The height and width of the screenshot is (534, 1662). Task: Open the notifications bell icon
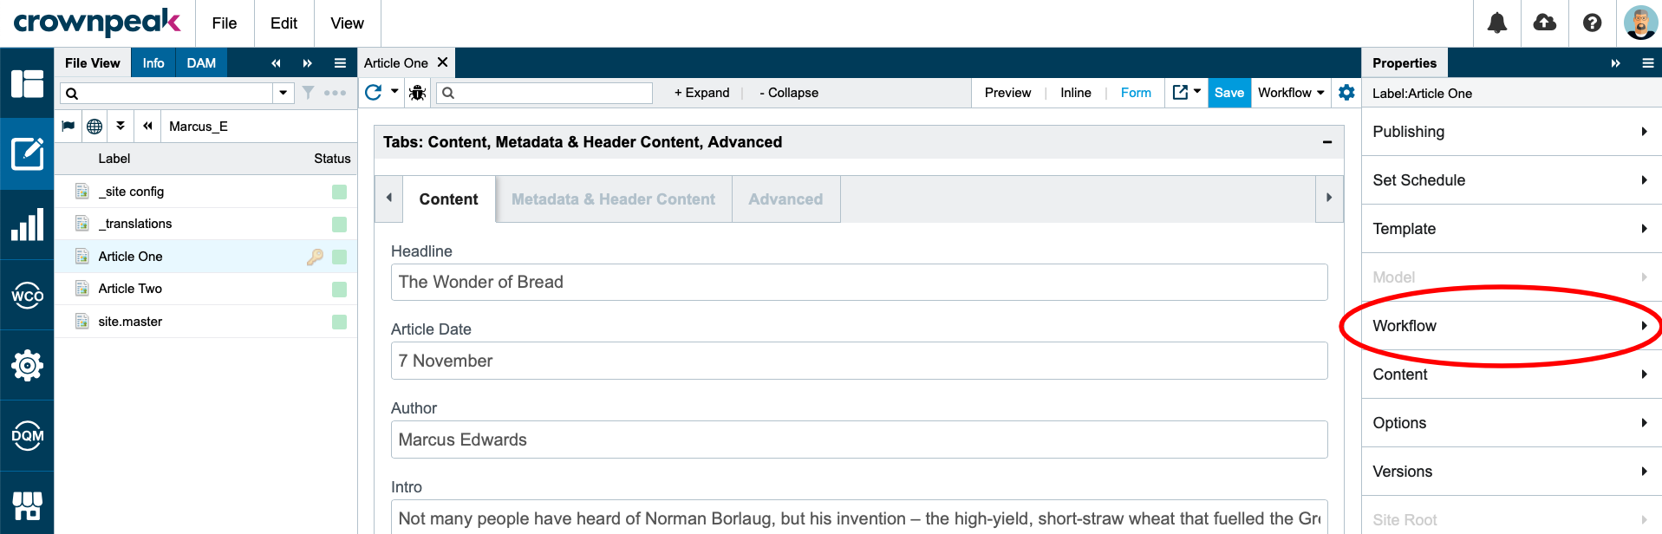pos(1497,23)
